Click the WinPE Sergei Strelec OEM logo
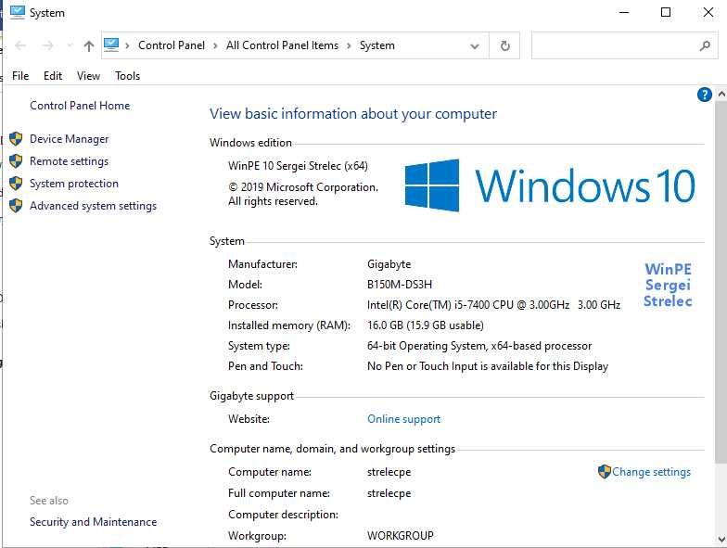 [x=668, y=285]
